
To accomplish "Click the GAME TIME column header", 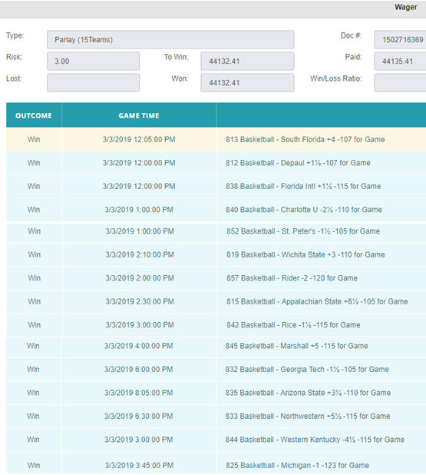I will tap(139, 115).
